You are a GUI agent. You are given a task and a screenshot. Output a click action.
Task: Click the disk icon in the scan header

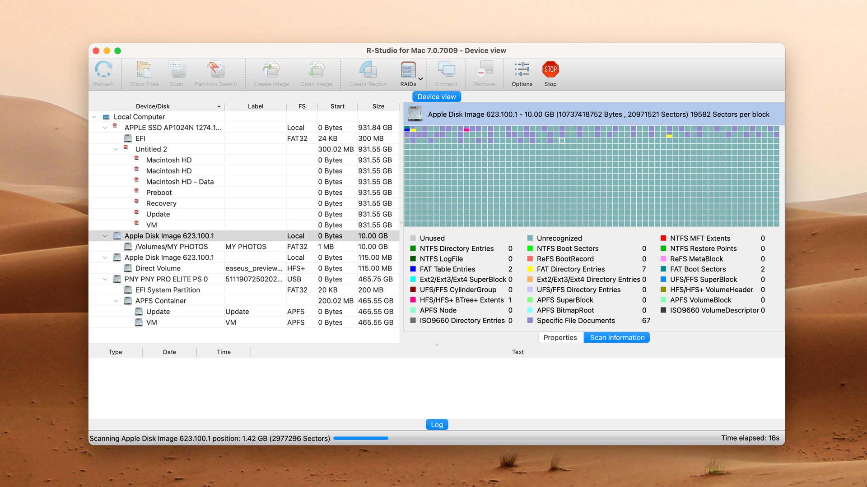(415, 114)
